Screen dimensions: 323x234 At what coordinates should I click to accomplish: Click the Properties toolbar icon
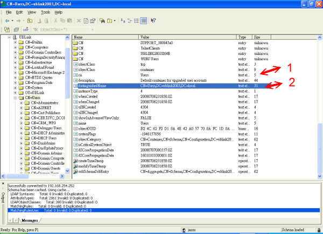[93, 20]
